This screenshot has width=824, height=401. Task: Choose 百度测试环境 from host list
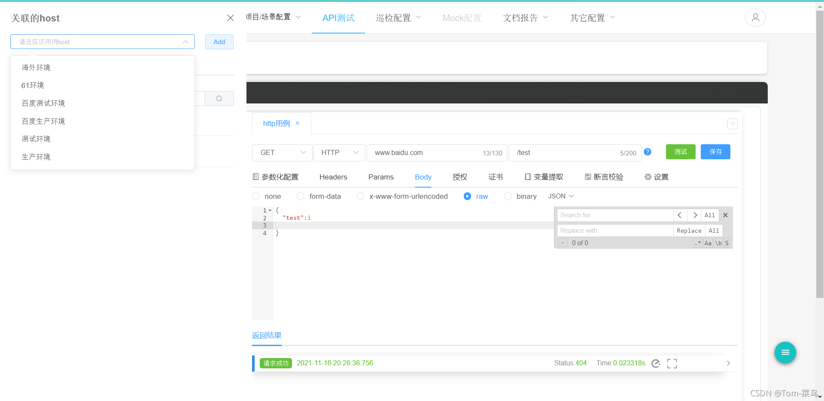(x=103, y=103)
